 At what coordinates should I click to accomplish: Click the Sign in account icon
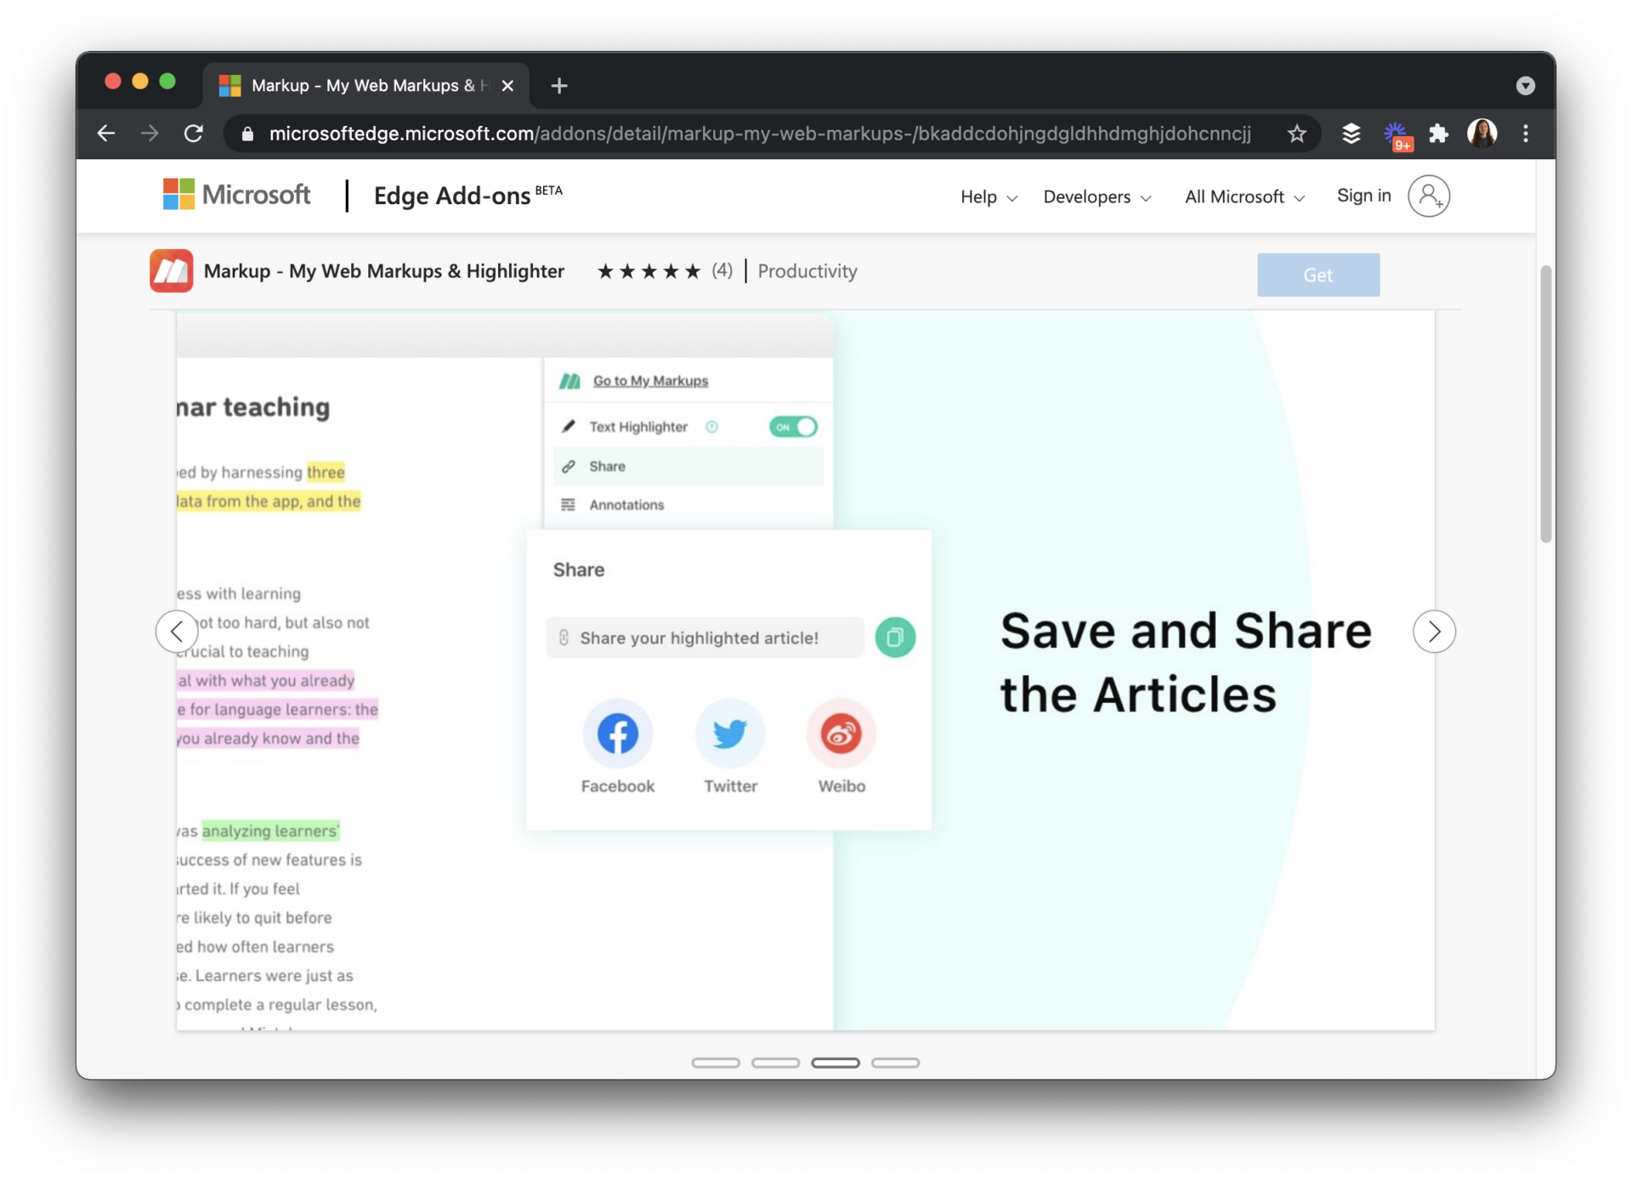click(1429, 196)
